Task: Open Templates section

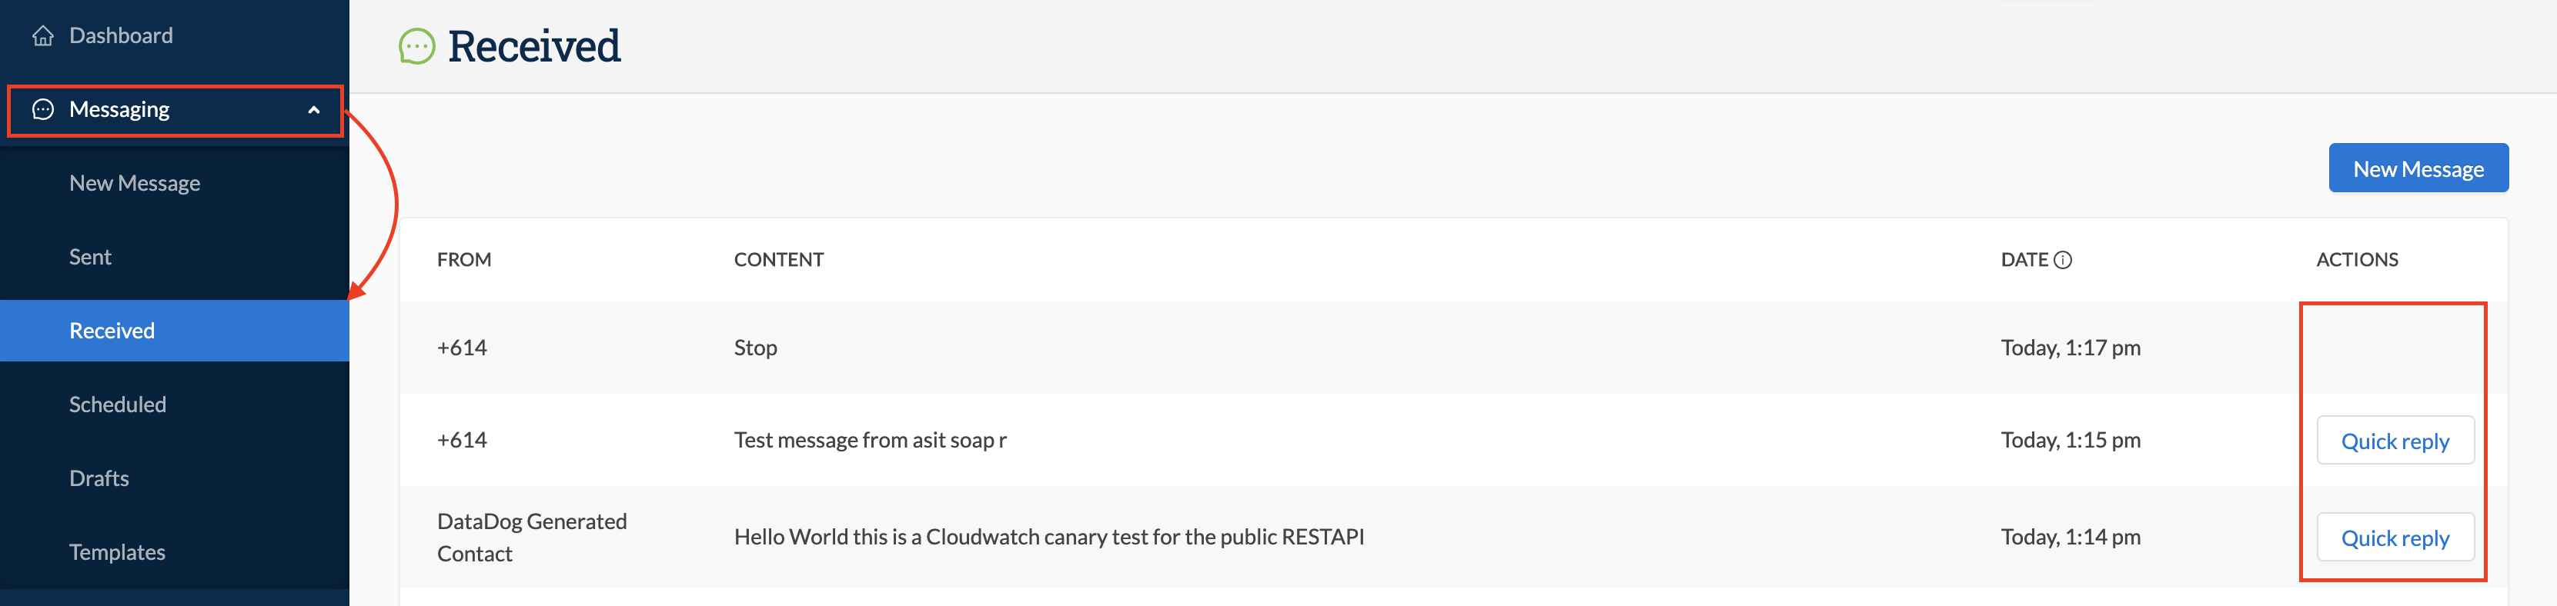Action: tap(117, 552)
